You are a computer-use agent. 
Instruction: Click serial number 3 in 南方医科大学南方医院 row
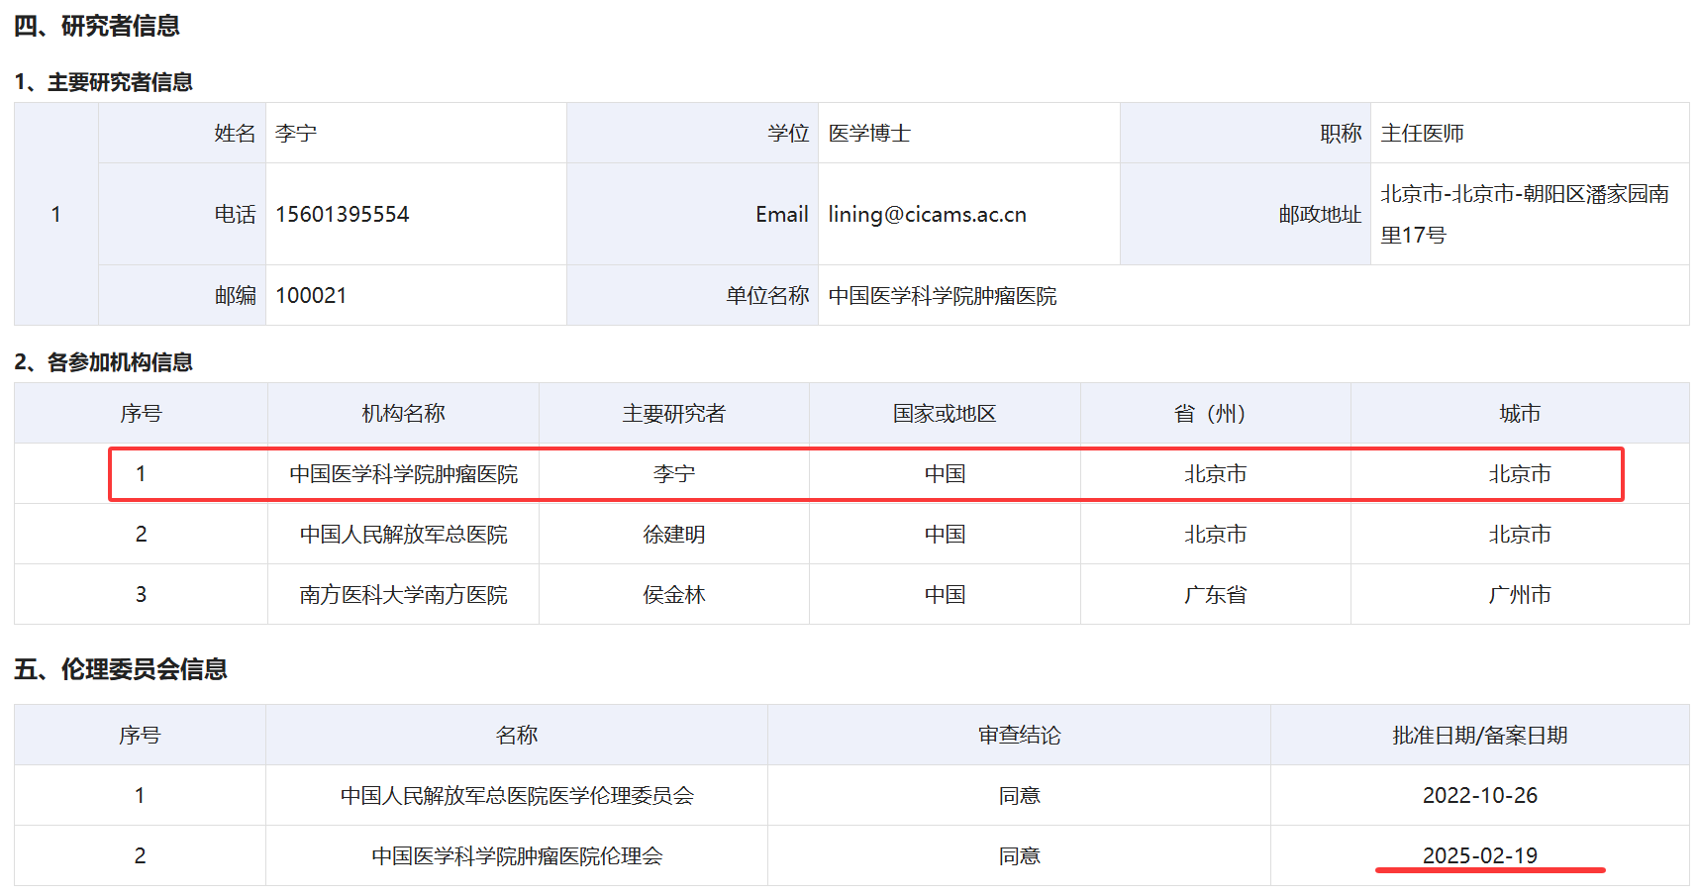(x=141, y=594)
